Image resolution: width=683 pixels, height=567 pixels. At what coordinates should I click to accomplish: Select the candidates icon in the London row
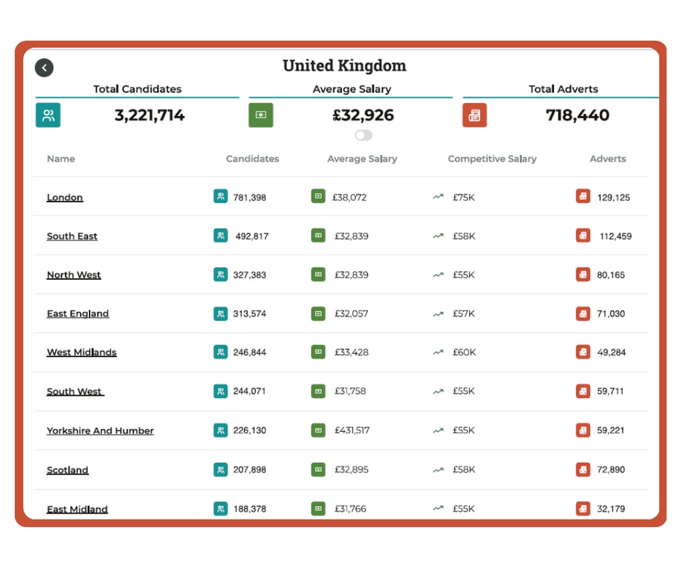[x=219, y=196]
